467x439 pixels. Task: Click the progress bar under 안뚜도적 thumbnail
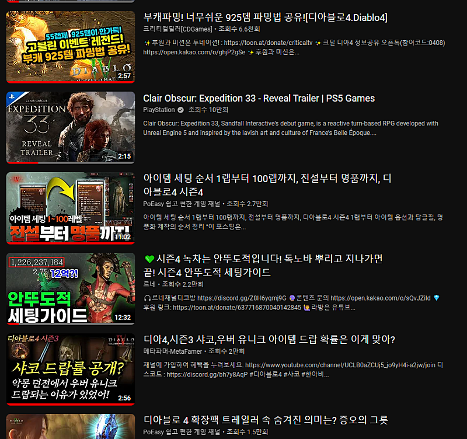(x=71, y=324)
